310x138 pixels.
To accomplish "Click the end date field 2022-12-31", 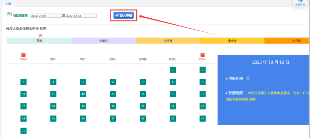I will coord(81,16).
